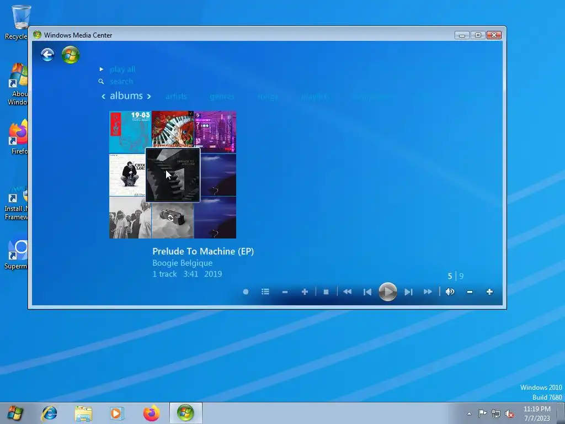Open the Firefox desktop shortcut
565x424 pixels.
(x=18, y=137)
